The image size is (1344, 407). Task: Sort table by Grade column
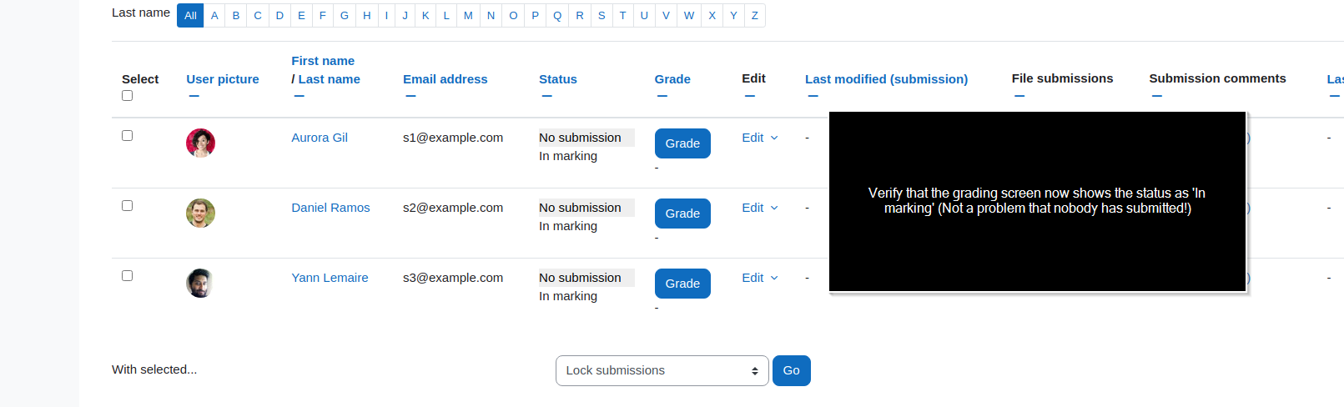[x=672, y=79]
